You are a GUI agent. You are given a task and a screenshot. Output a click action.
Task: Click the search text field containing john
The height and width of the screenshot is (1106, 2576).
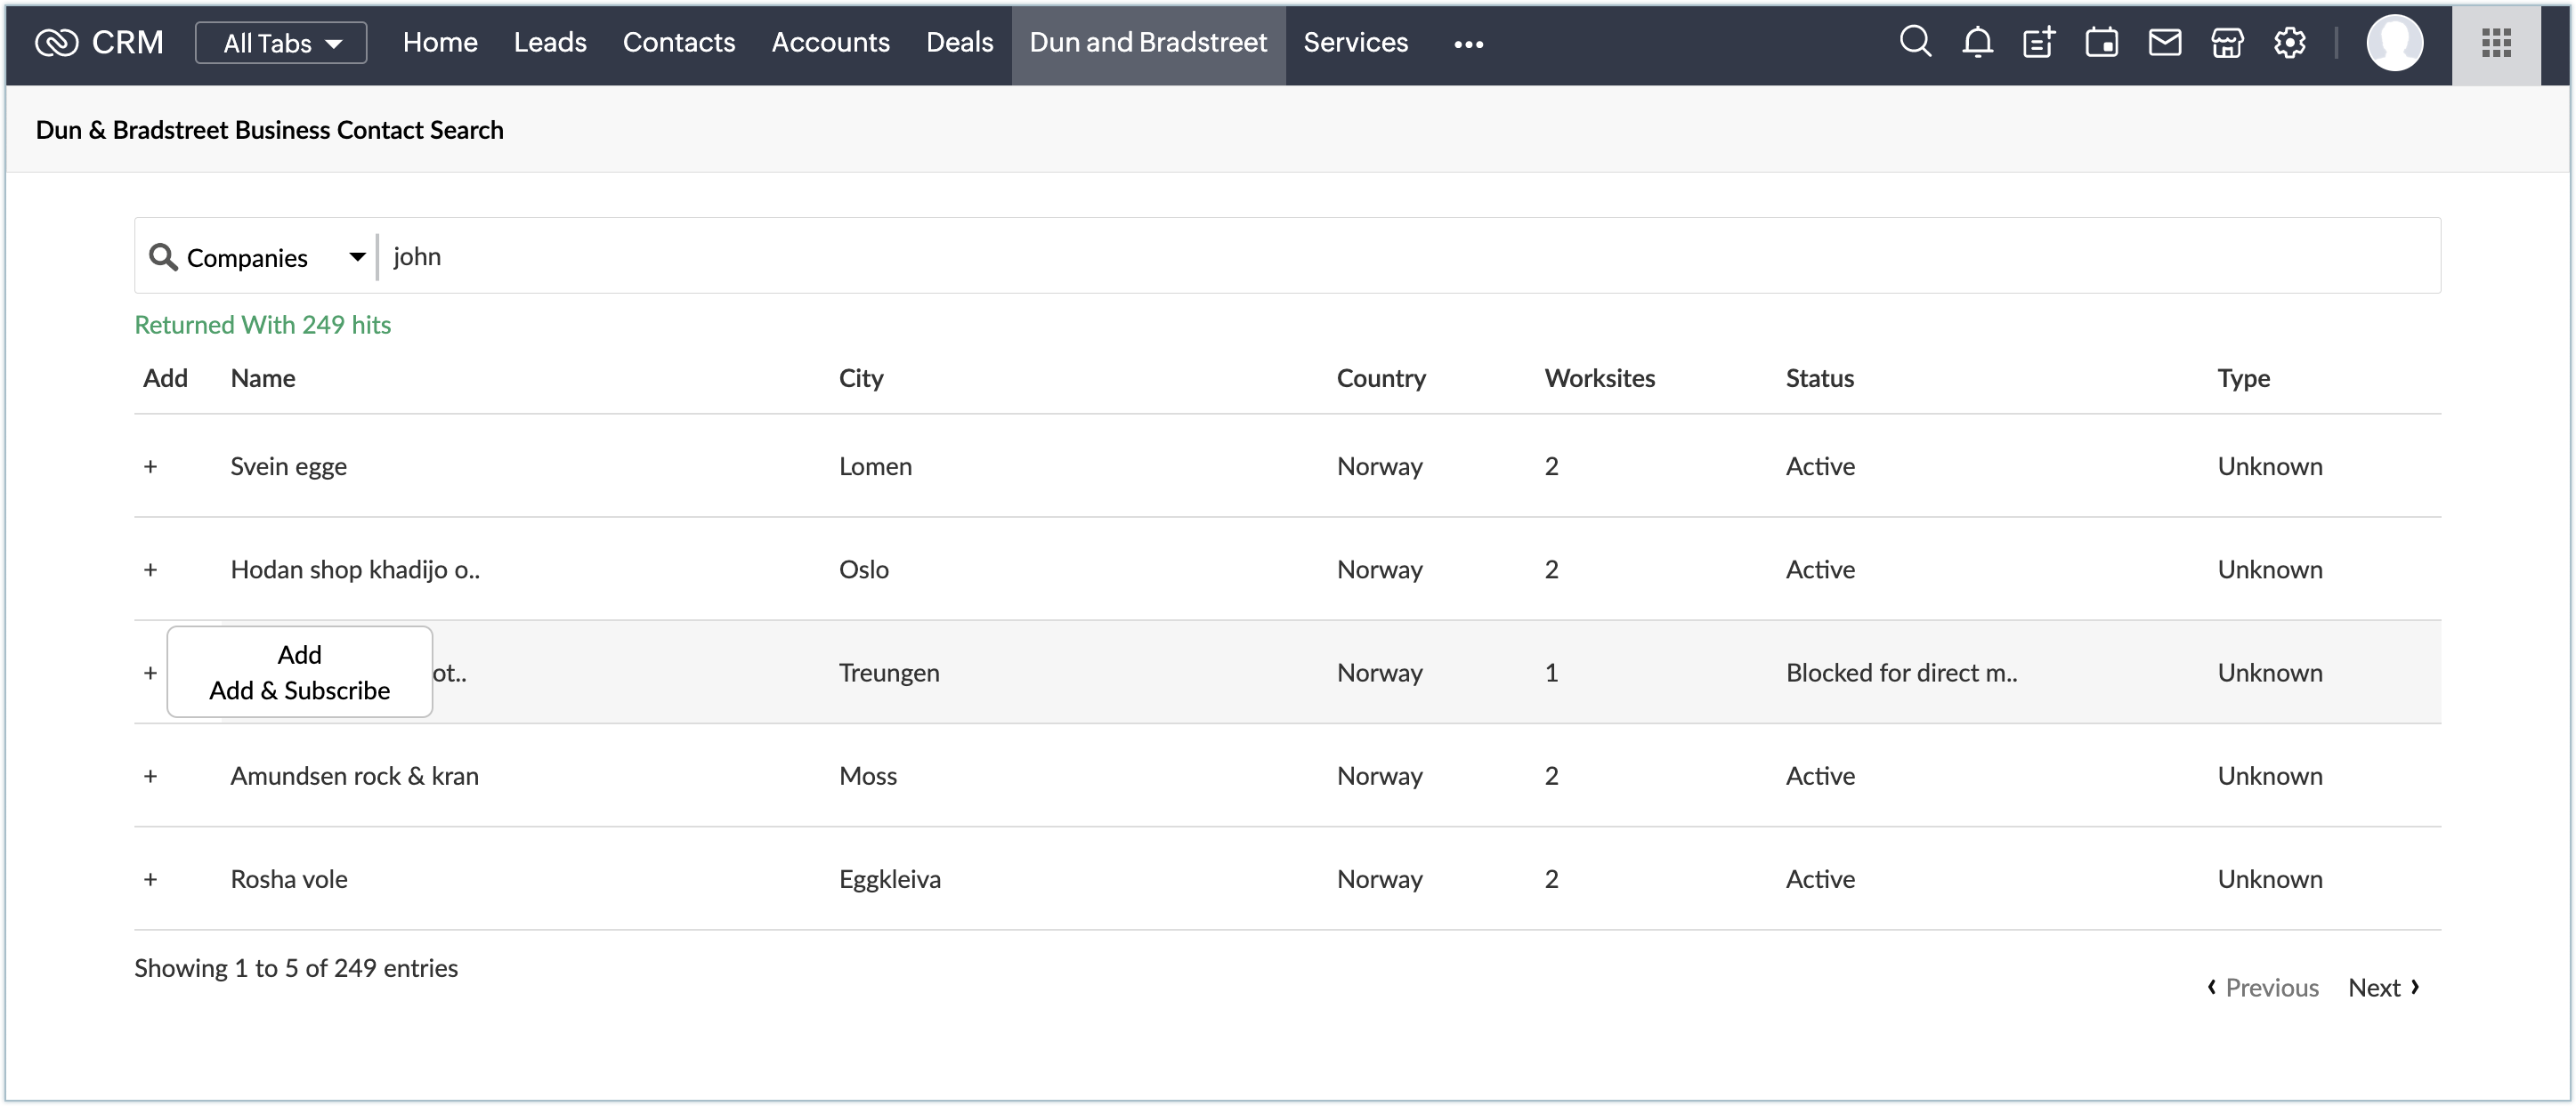(x=1400, y=256)
